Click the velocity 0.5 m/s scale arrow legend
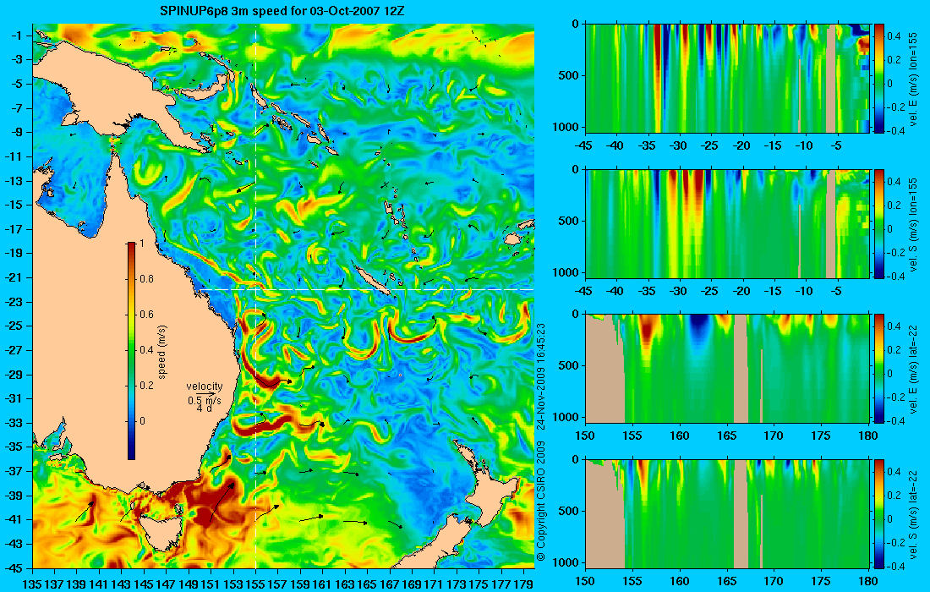 (205, 395)
